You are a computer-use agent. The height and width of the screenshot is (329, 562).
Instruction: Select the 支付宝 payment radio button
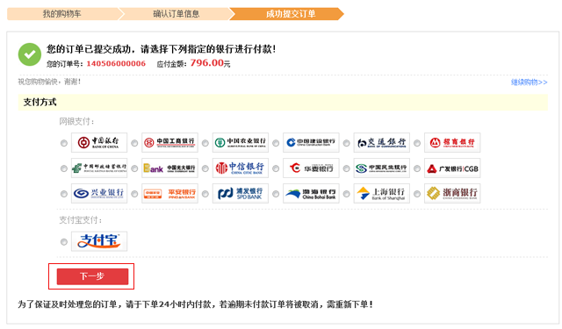(64, 242)
